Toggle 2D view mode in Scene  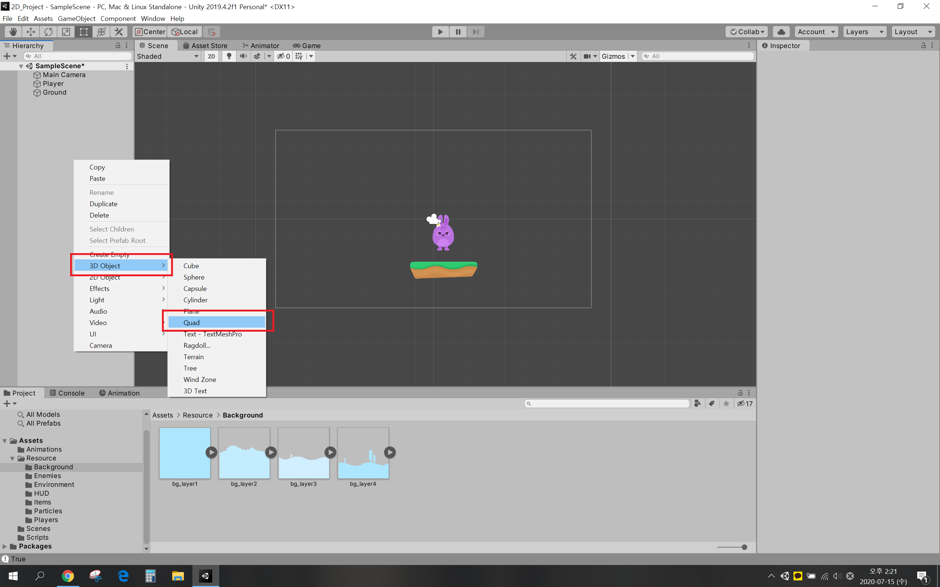pos(211,56)
